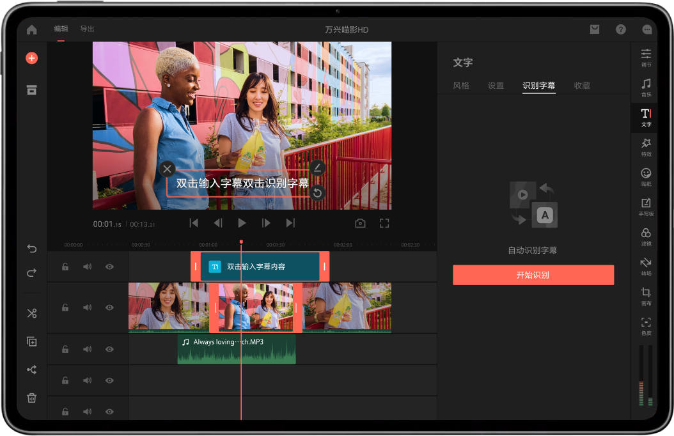Toggle lock on the music audio track
The width and height of the screenshot is (674, 436).
tap(65, 349)
